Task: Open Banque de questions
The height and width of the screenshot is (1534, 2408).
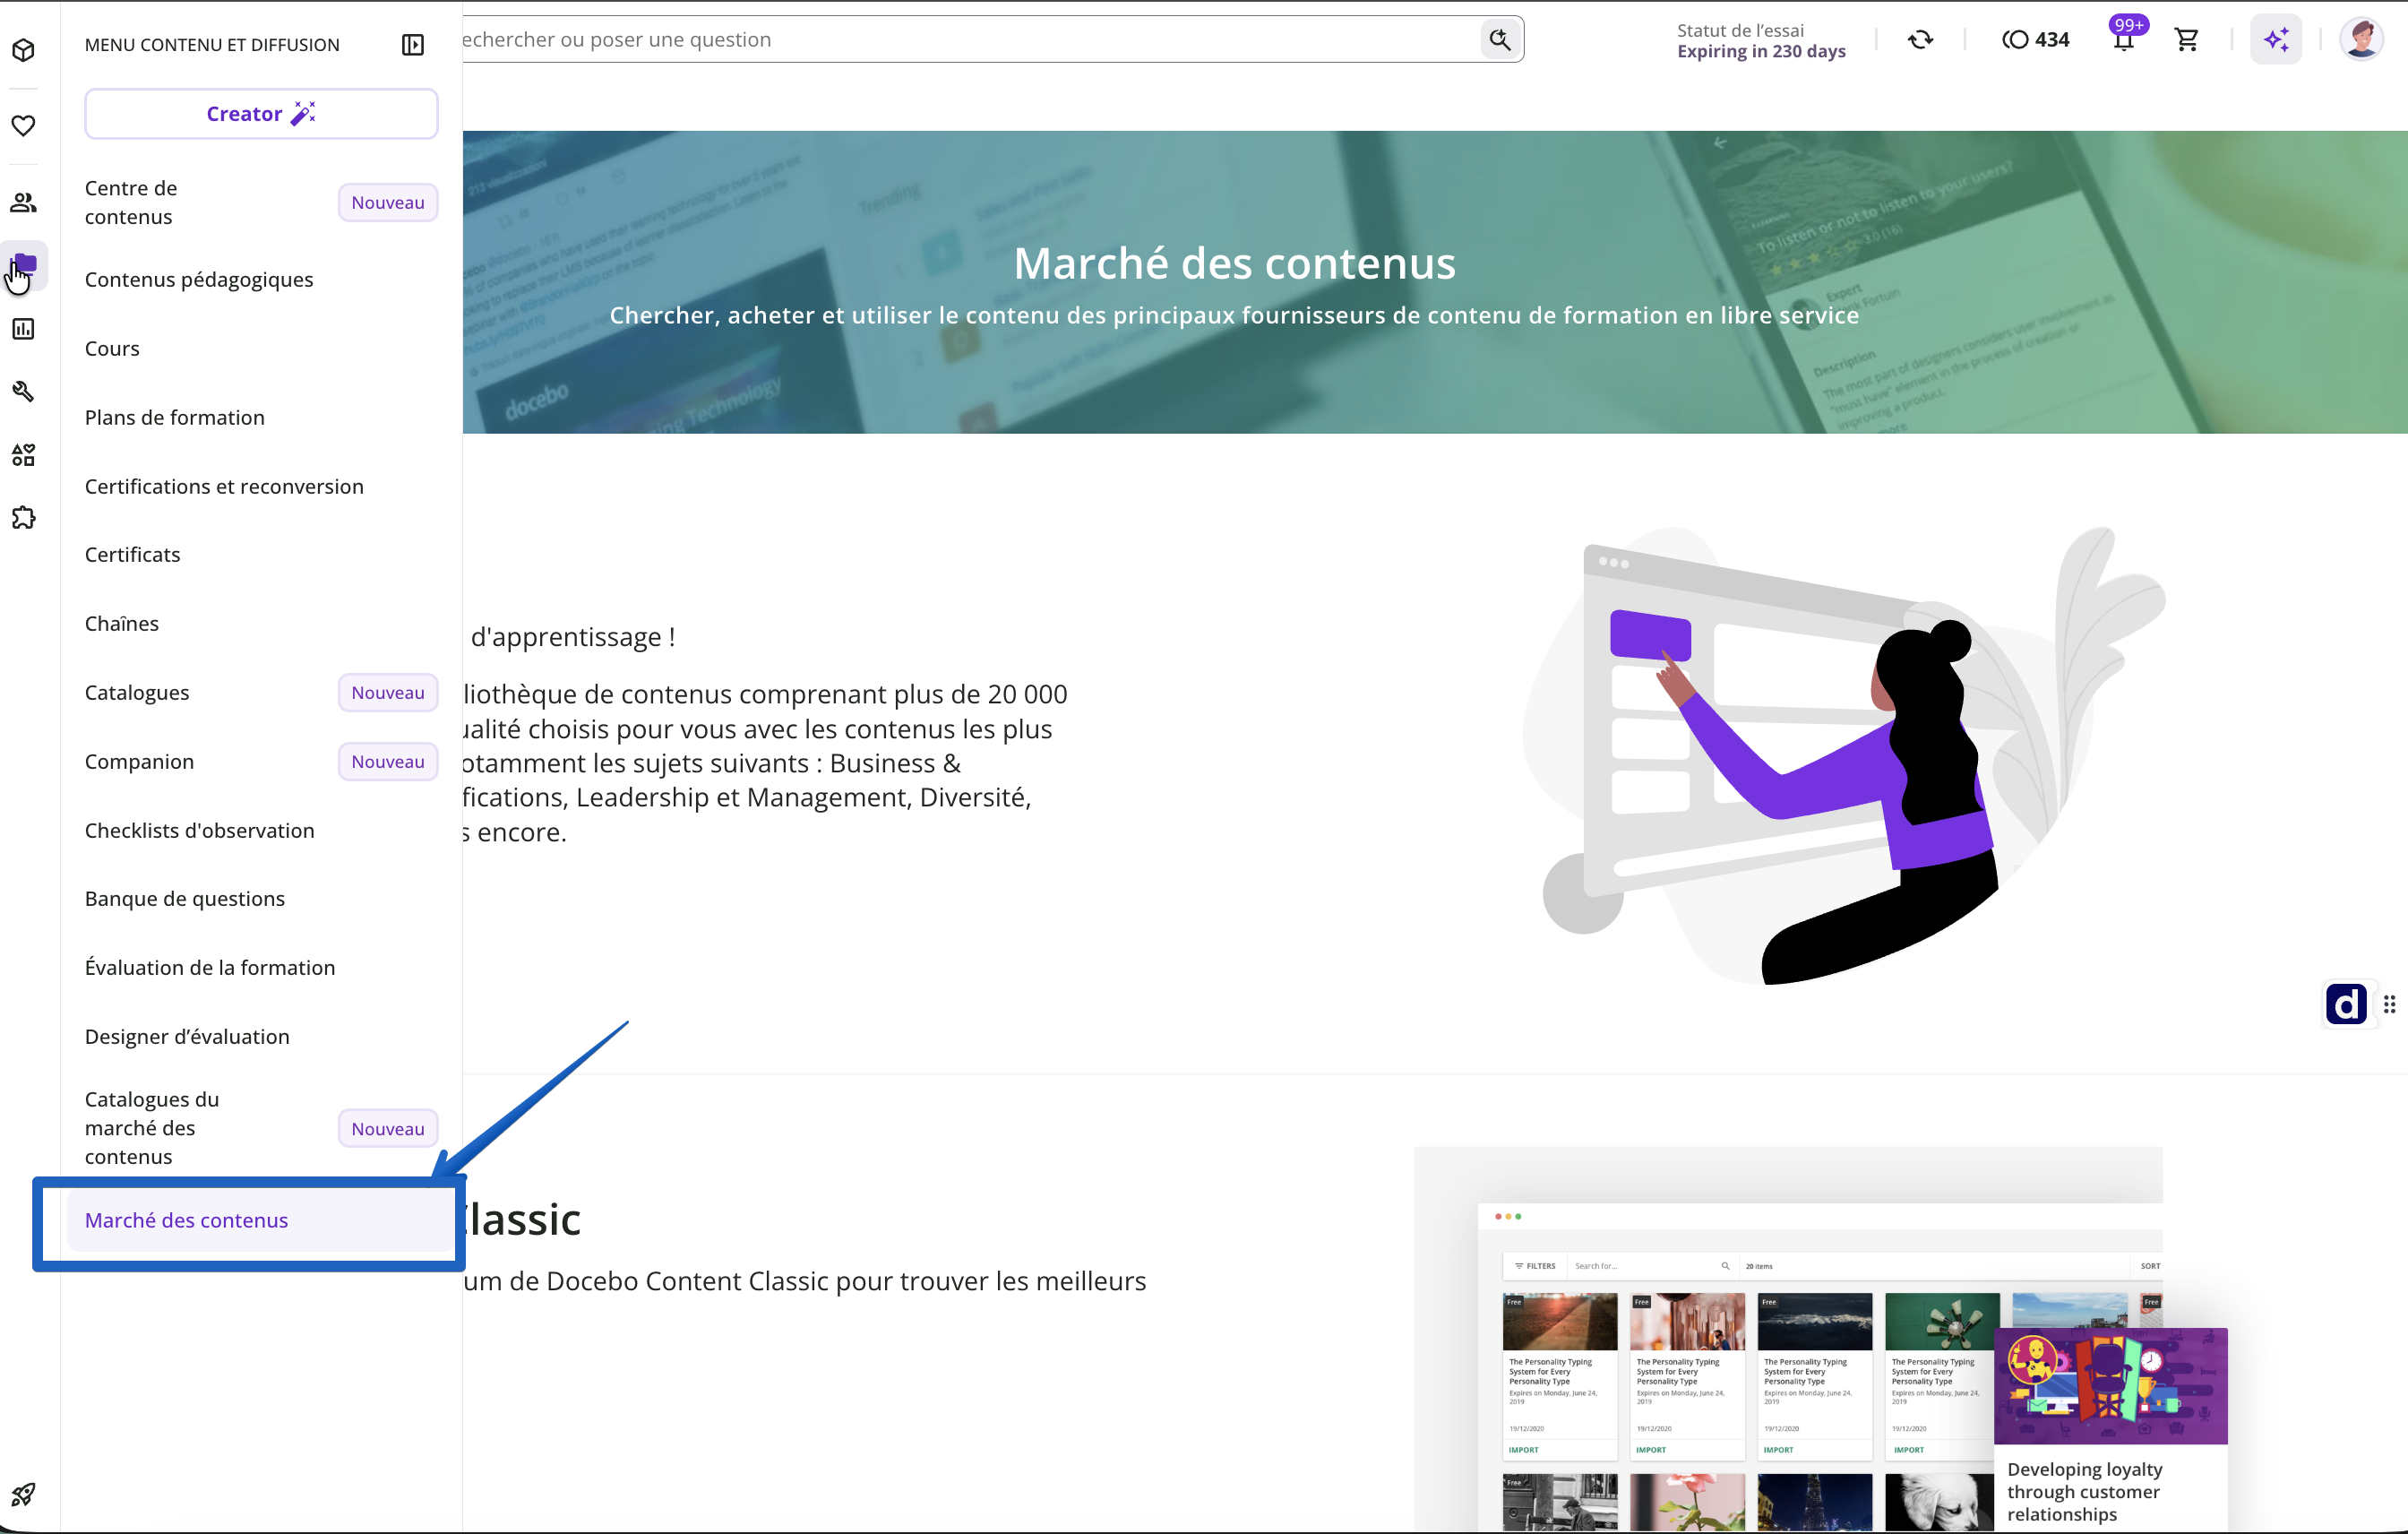Action: pyautogui.click(x=261, y=898)
